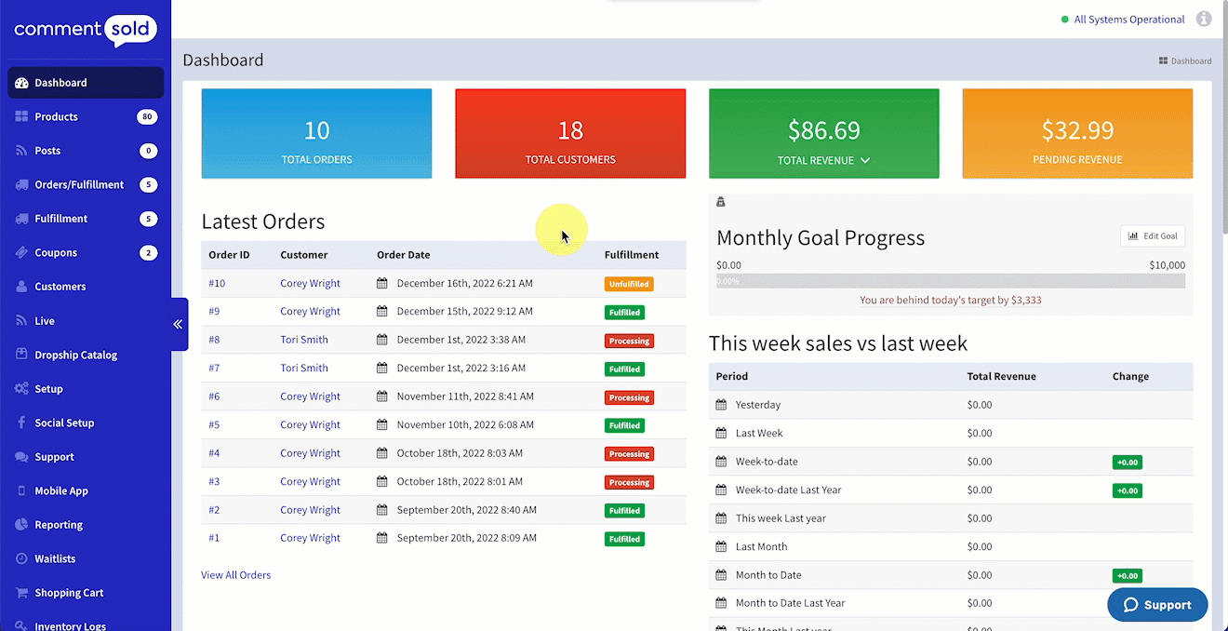Click the info icon near system status

(1204, 19)
